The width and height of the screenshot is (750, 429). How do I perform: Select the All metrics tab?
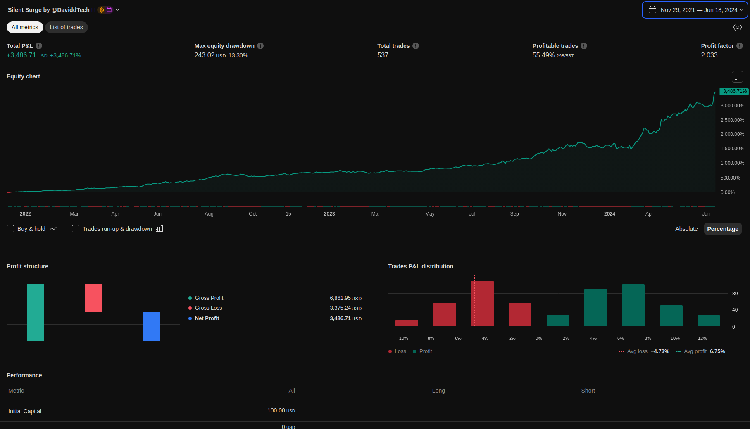(25, 27)
